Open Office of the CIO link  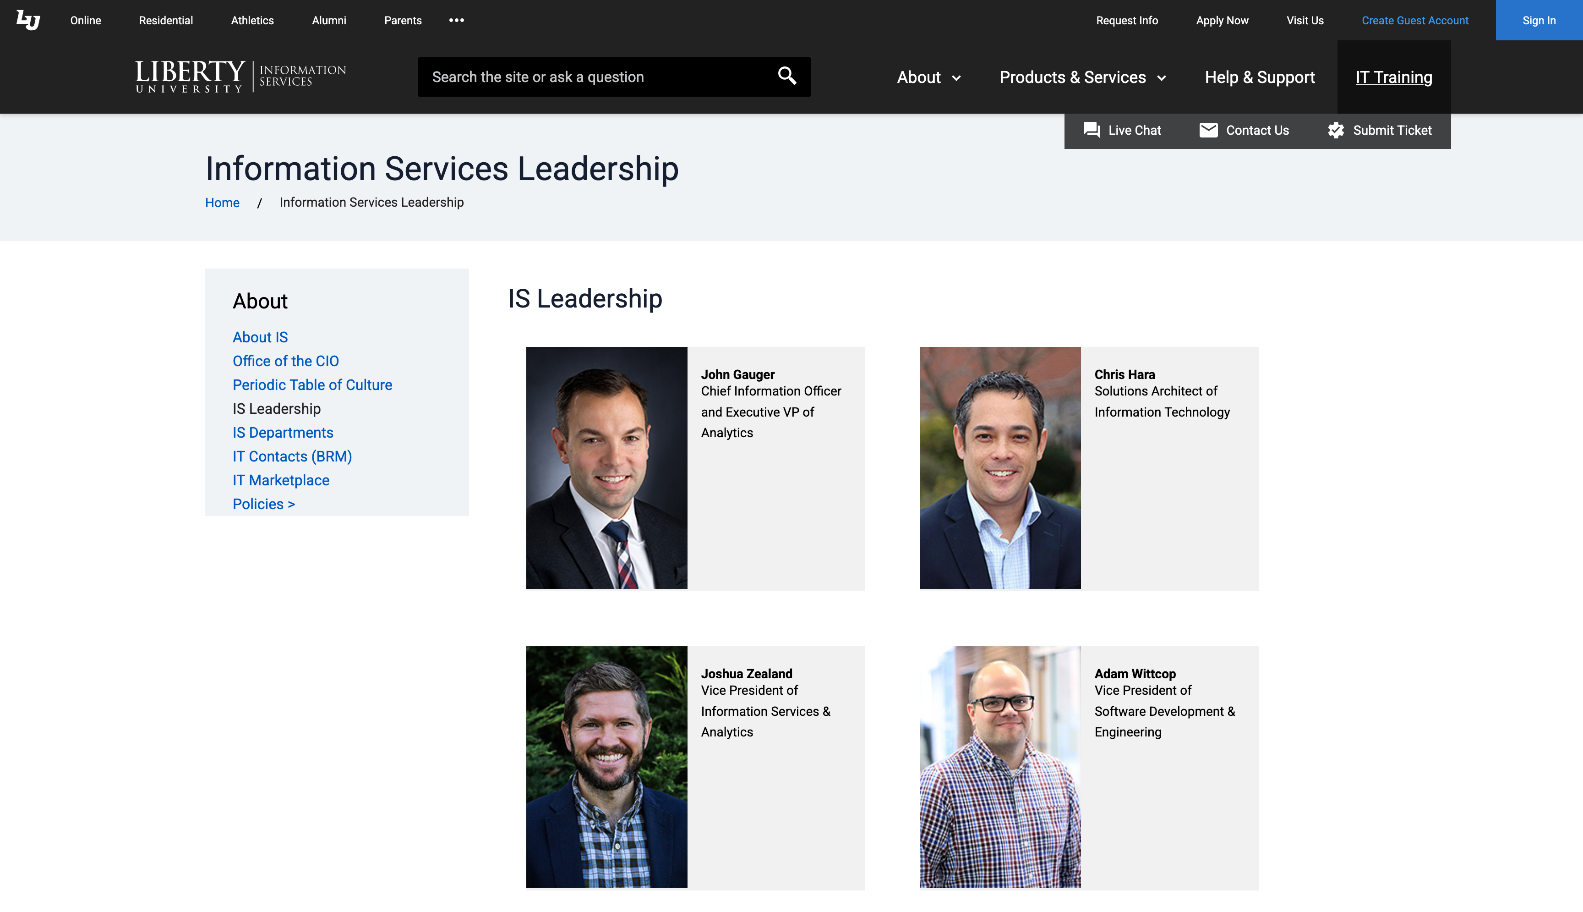(x=285, y=361)
